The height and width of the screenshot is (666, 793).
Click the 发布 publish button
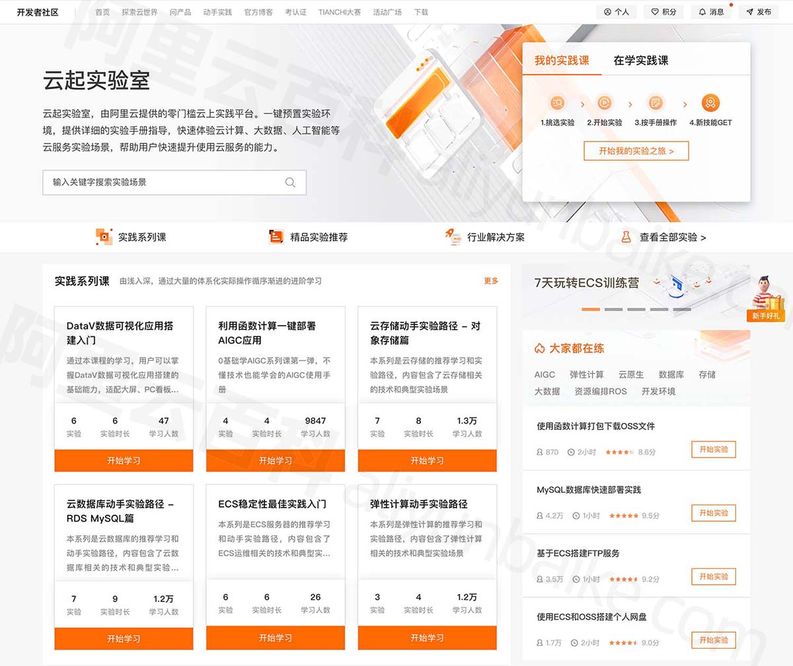pos(759,12)
